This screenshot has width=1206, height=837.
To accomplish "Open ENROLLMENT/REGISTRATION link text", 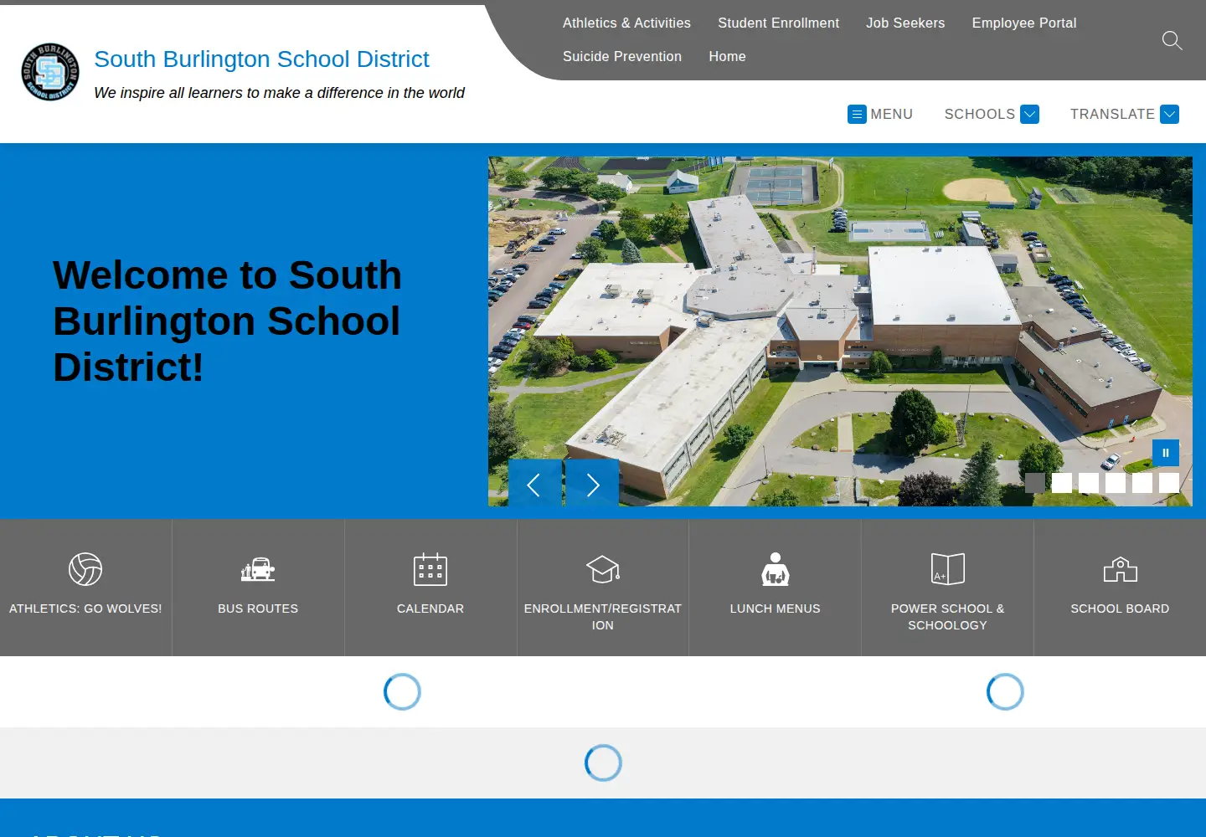I will (x=603, y=617).
